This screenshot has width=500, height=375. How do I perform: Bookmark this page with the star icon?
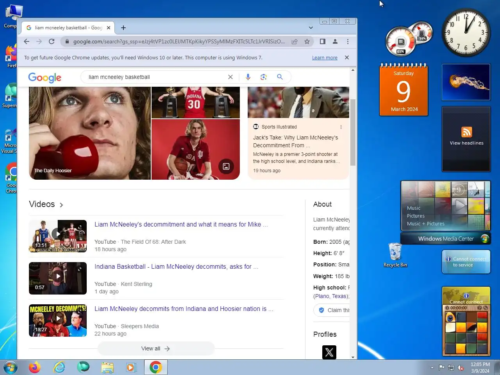307,41
